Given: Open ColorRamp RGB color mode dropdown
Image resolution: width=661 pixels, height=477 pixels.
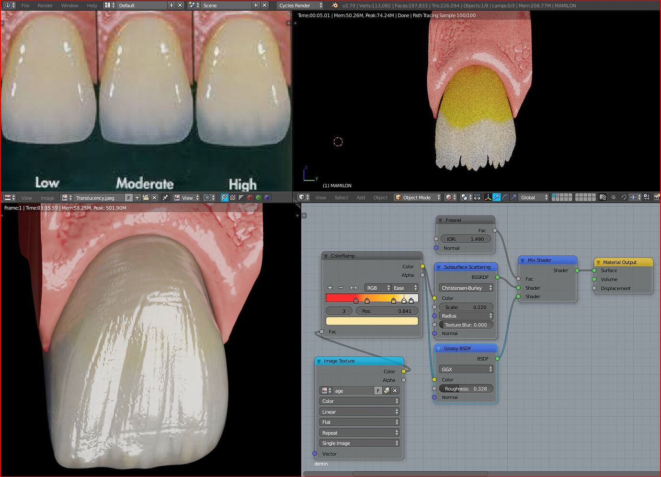Looking at the screenshot, I should tap(377, 288).
